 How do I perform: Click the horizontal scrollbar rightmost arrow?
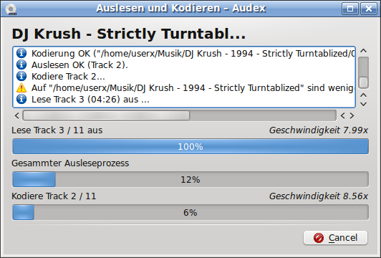(x=352, y=116)
